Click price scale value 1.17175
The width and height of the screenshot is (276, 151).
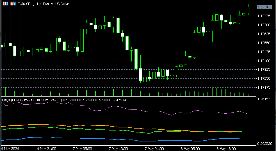click(264, 88)
